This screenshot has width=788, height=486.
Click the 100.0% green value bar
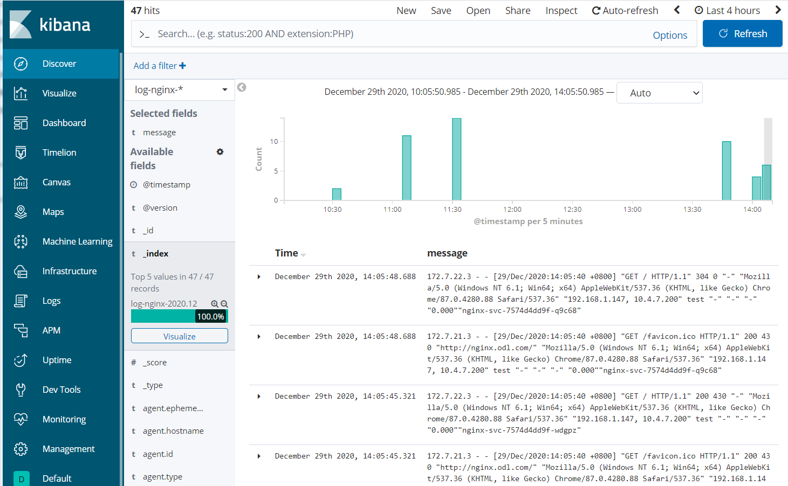tap(180, 316)
